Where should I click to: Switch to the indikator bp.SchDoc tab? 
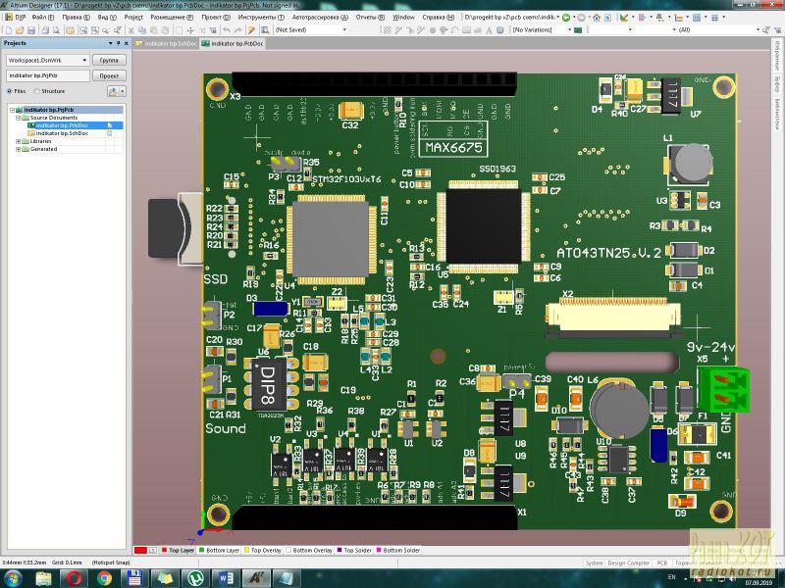pyautogui.click(x=167, y=43)
